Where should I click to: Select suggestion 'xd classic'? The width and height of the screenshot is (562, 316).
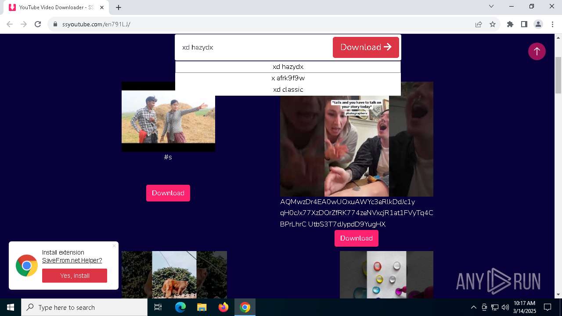[288, 90]
